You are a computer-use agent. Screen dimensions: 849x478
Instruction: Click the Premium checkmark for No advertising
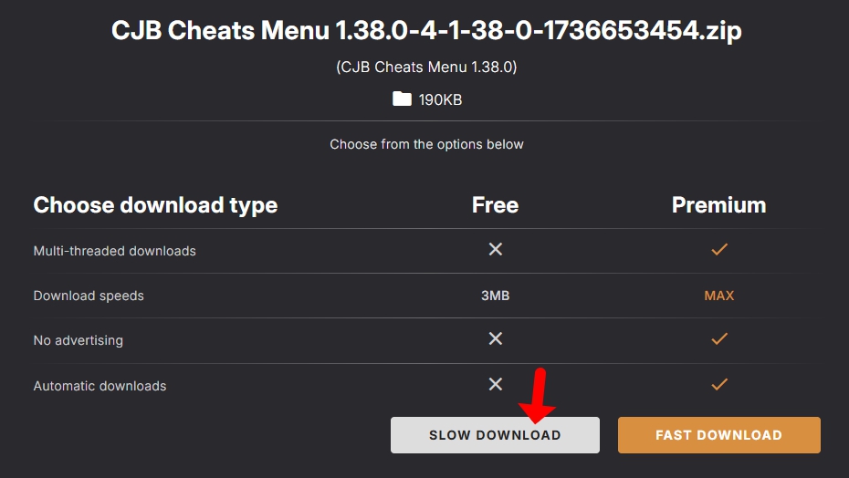719,338
